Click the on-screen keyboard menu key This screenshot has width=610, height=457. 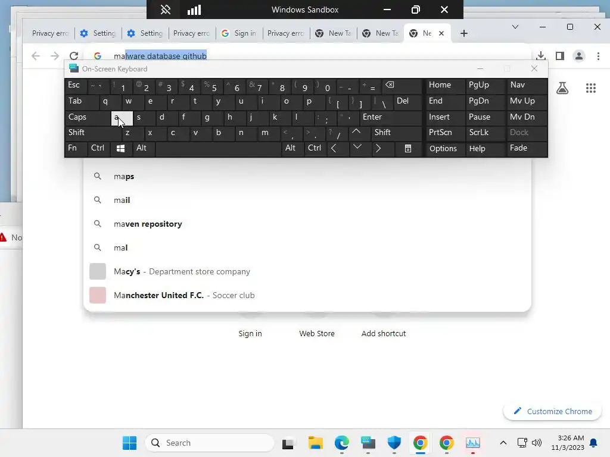point(407,148)
